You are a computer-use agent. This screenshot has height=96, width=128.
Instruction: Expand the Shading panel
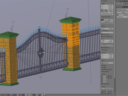pyautogui.click(x=102, y=67)
